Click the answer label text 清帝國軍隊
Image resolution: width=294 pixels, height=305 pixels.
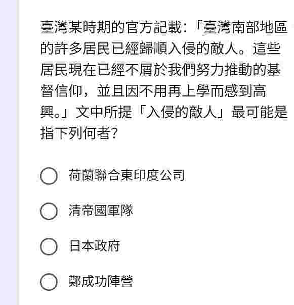101,211
